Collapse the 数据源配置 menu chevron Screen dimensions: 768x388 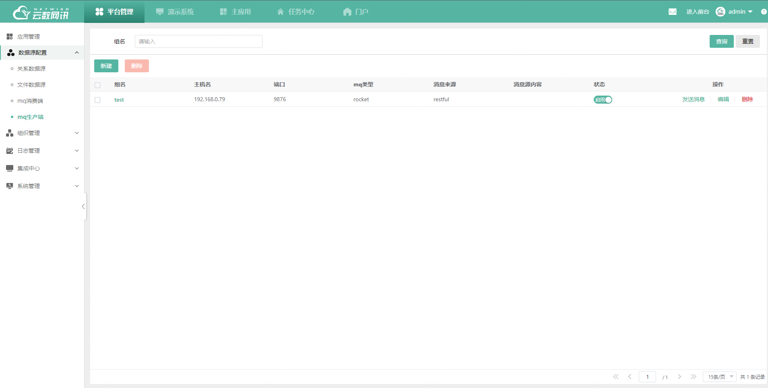coord(76,53)
